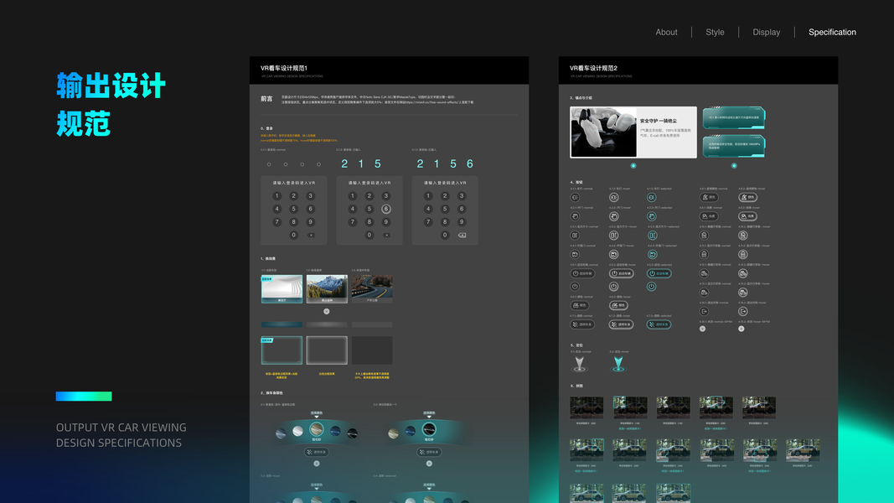Click the hover-state headlights icon
Viewport: 894px width, 503px height.
[613, 197]
